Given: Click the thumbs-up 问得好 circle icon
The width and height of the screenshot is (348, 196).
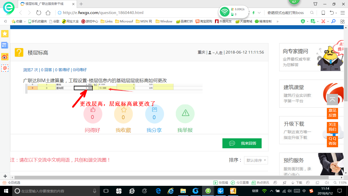Looking at the screenshot, I should pyautogui.click(x=93, y=114).
